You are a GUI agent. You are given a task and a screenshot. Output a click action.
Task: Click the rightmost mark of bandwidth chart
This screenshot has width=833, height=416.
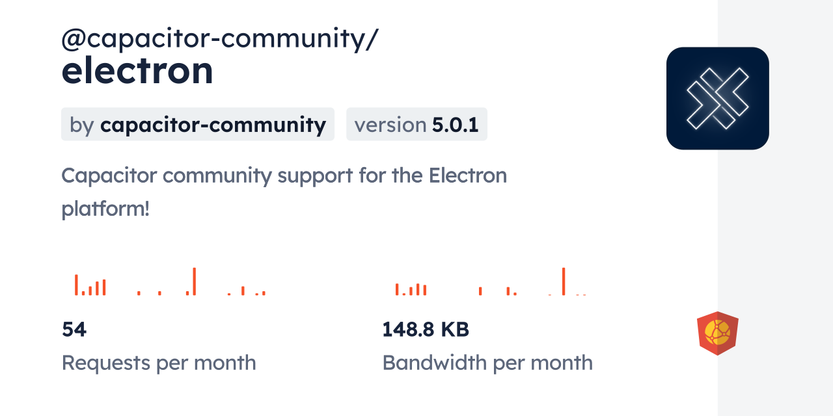click(584, 294)
